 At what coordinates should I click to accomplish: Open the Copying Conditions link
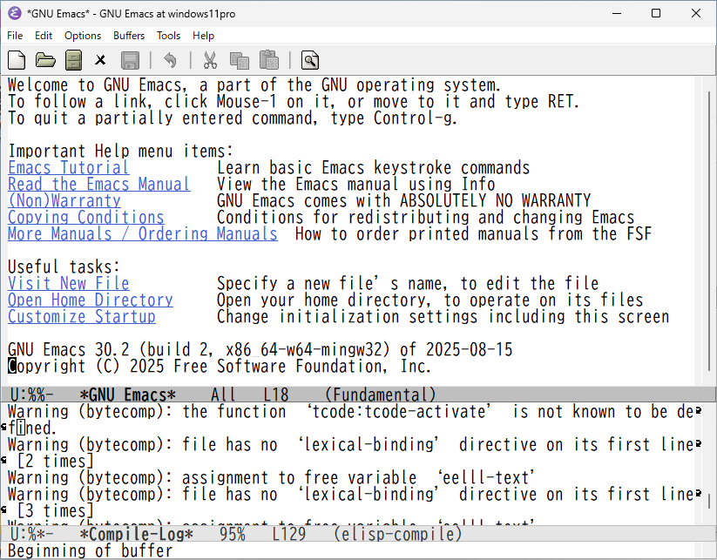(86, 217)
